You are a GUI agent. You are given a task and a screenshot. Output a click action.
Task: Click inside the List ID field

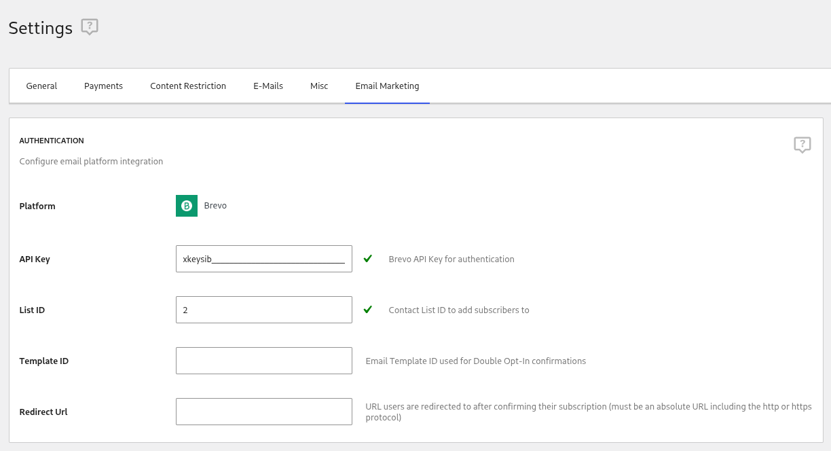pos(263,310)
